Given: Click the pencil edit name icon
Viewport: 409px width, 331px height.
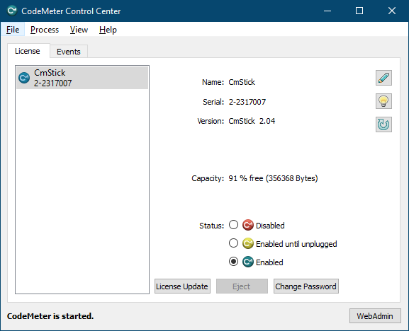Looking at the screenshot, I should 383,78.
